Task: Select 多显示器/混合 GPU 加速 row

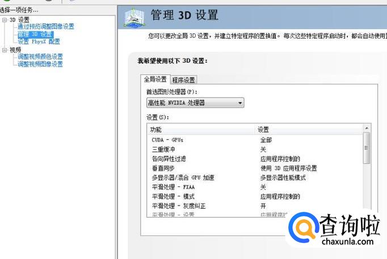Action: tap(255, 178)
